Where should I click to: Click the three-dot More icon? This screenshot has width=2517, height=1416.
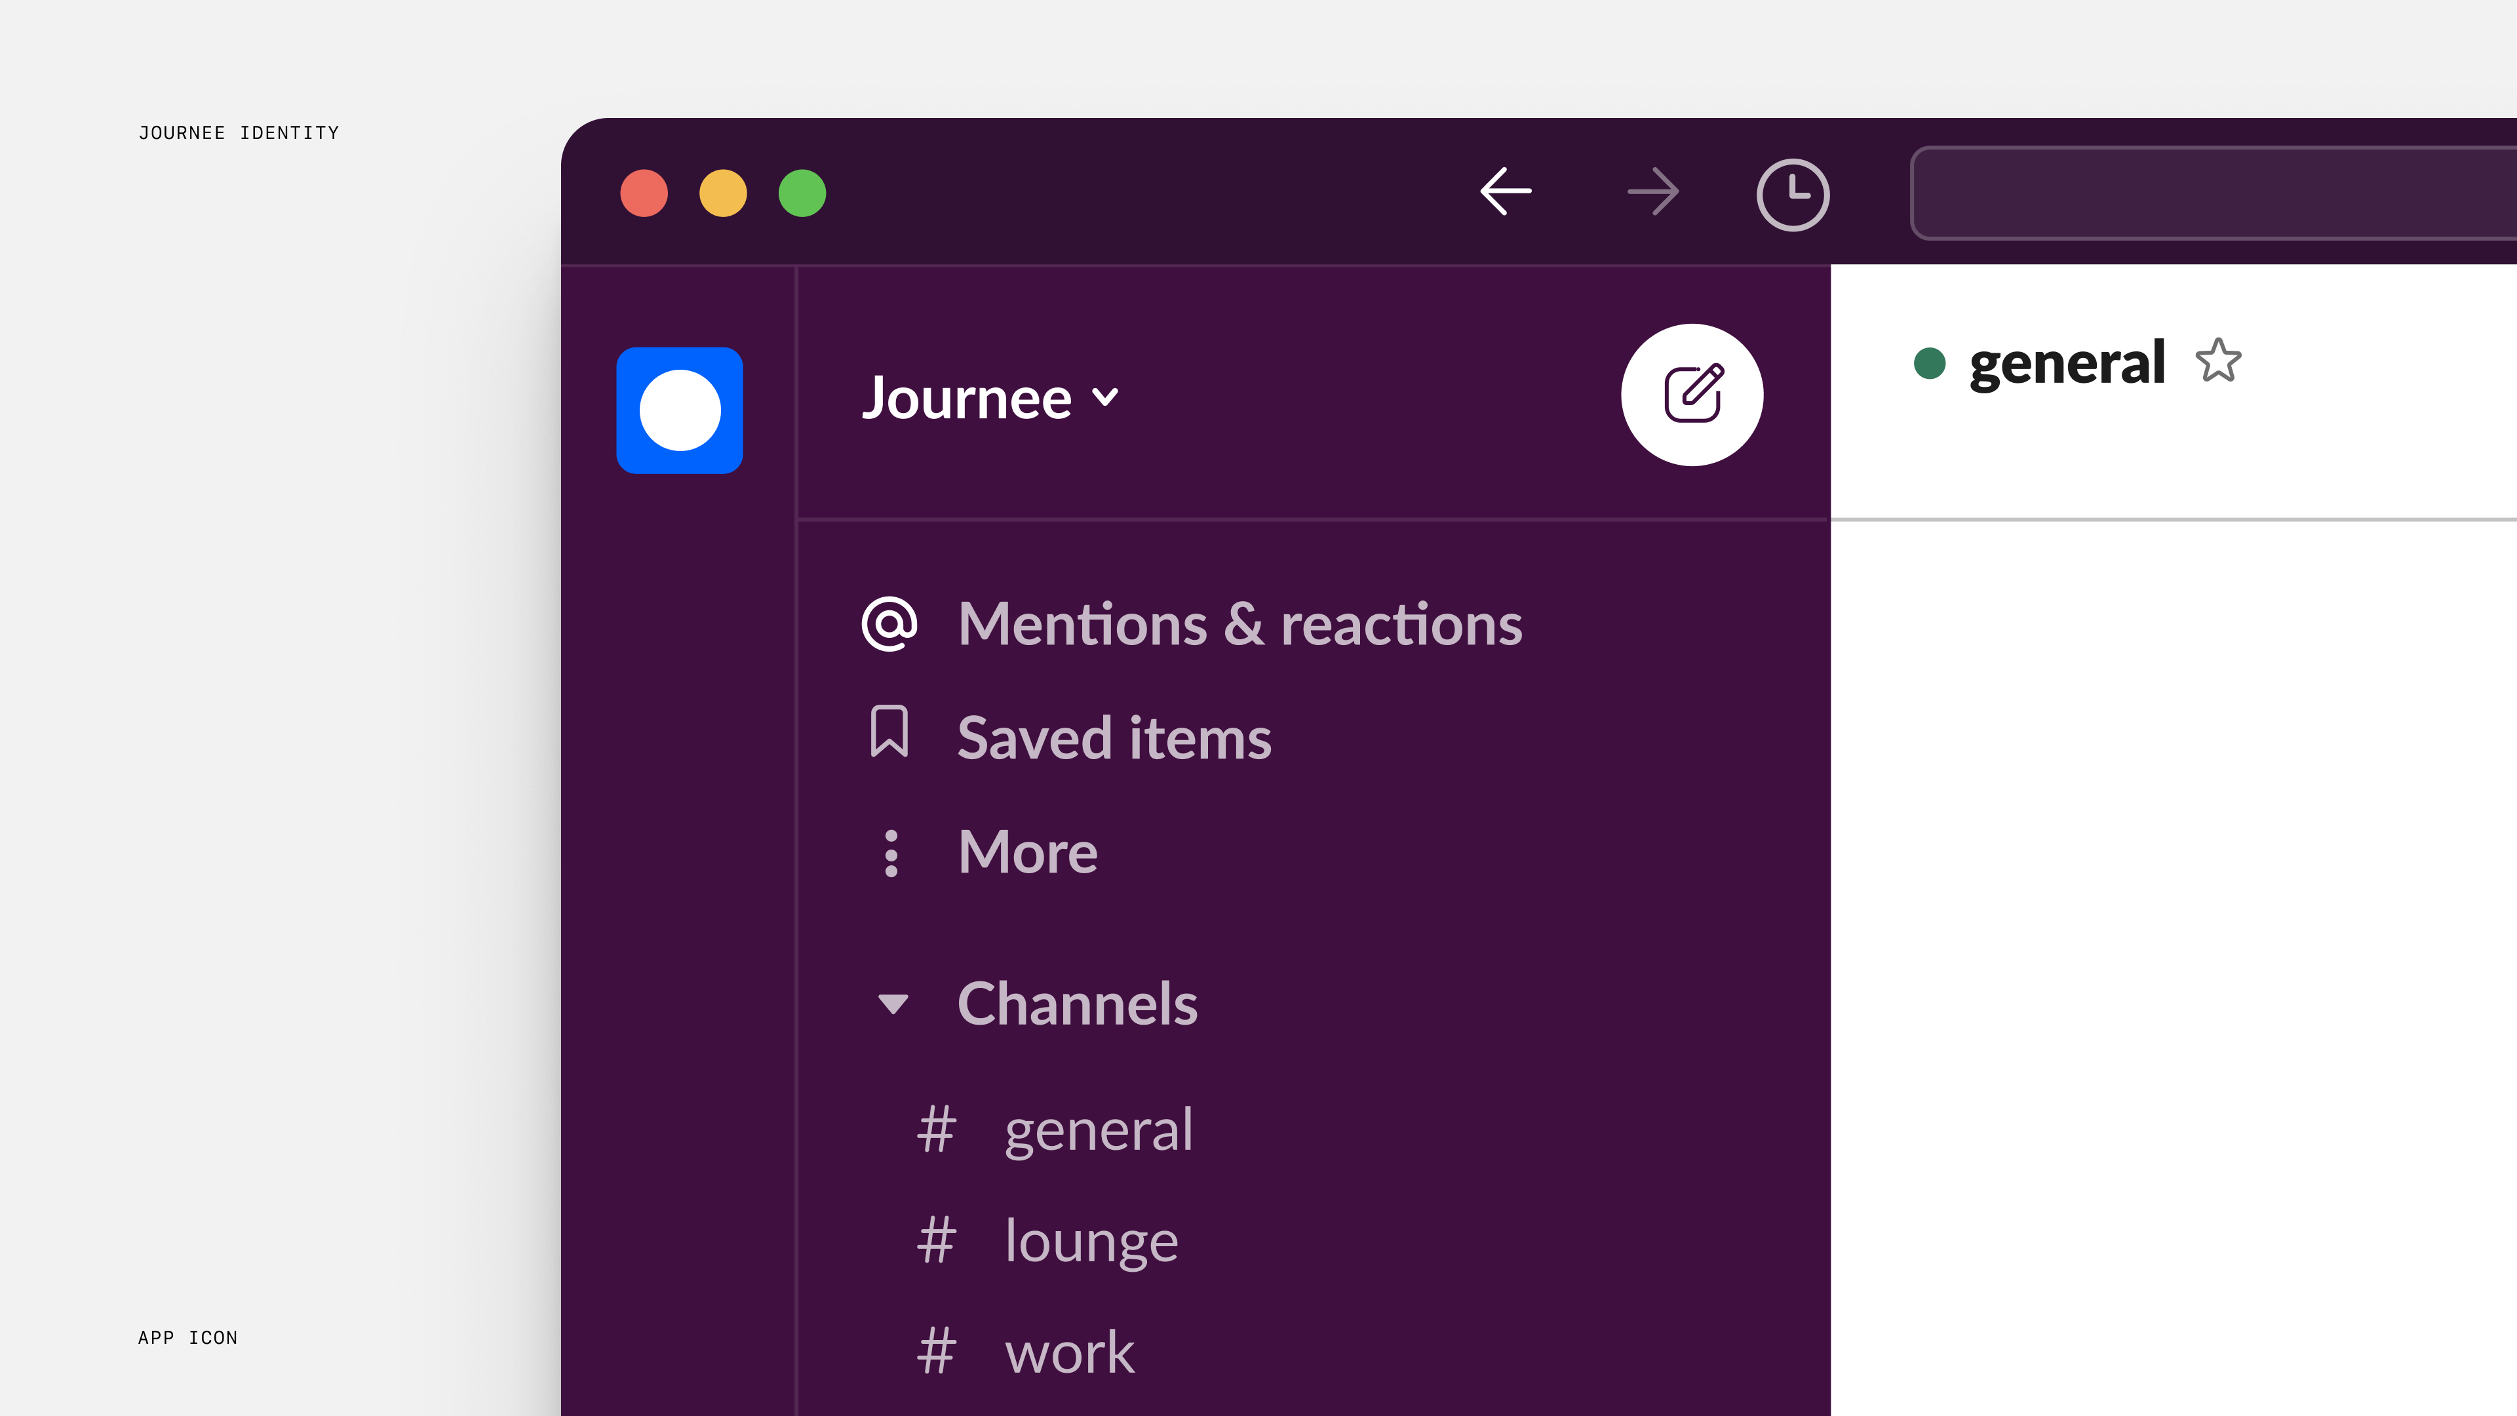(890, 852)
